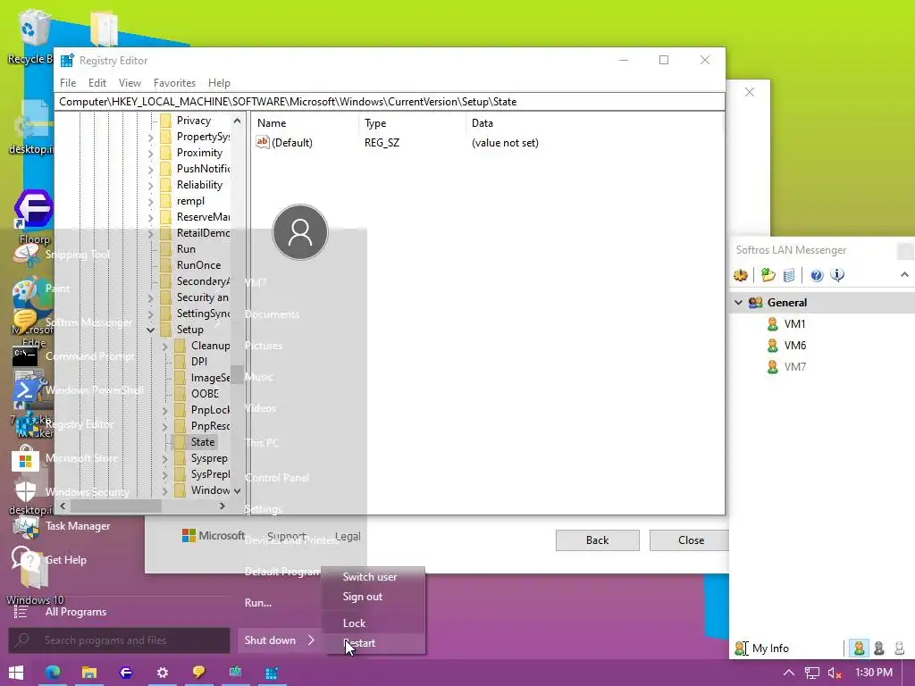Open Floorp browser from taskbar
Image resolution: width=915 pixels, height=686 pixels.
click(125, 673)
